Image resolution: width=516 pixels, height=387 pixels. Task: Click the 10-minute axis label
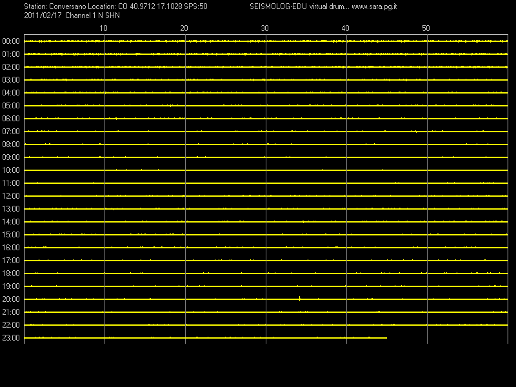point(103,28)
